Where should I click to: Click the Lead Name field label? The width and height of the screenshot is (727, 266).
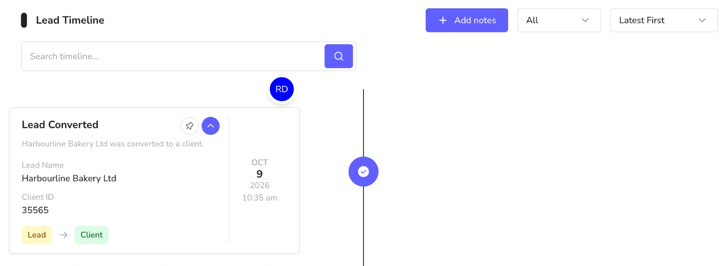[x=43, y=165]
